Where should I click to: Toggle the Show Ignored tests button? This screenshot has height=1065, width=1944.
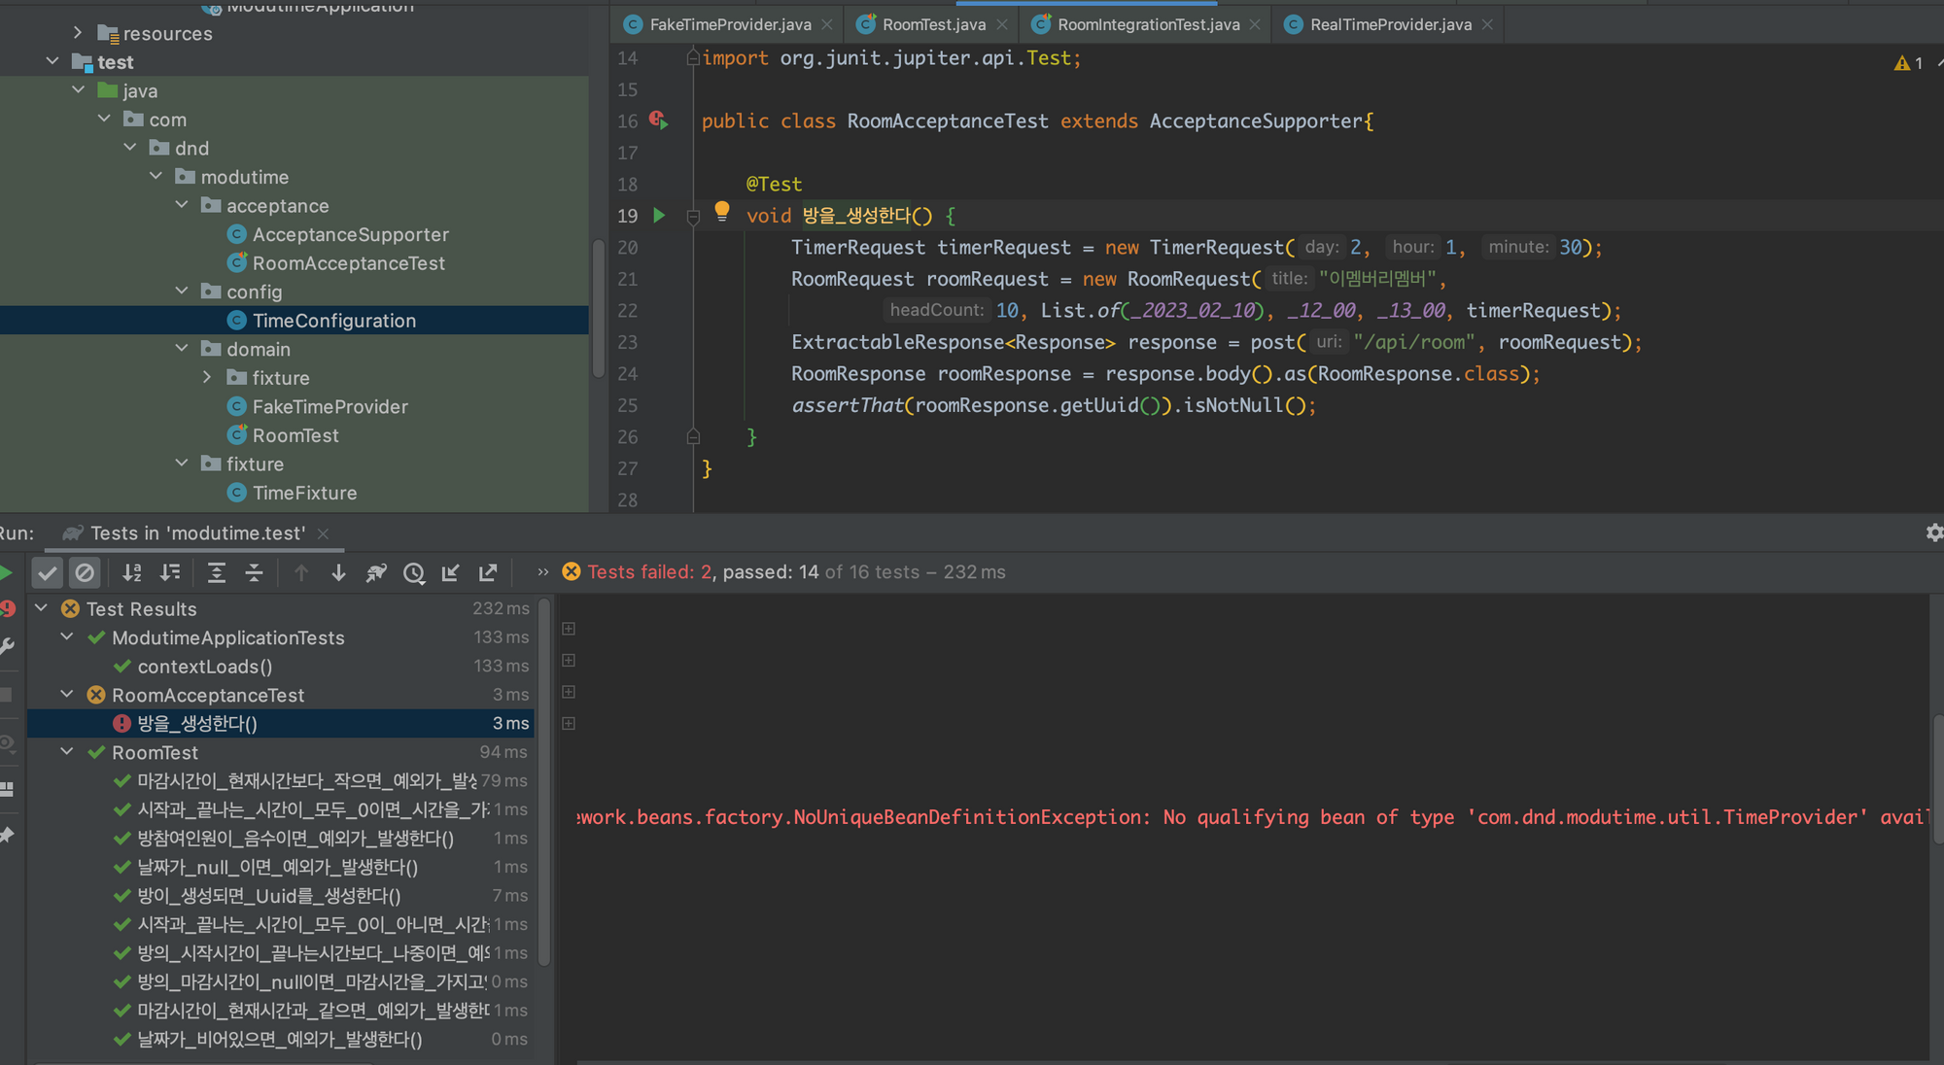85,573
